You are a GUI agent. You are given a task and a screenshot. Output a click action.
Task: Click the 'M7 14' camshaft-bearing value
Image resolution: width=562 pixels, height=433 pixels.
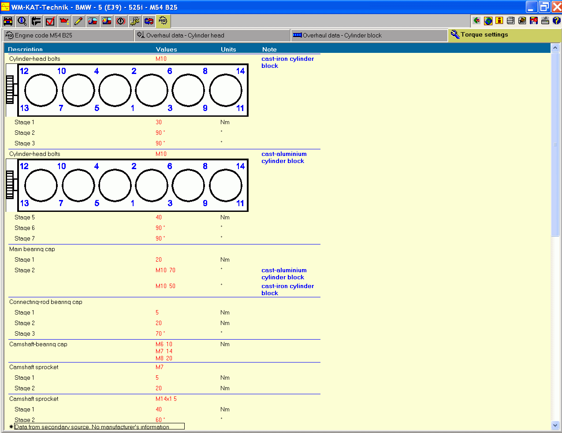[164, 352]
